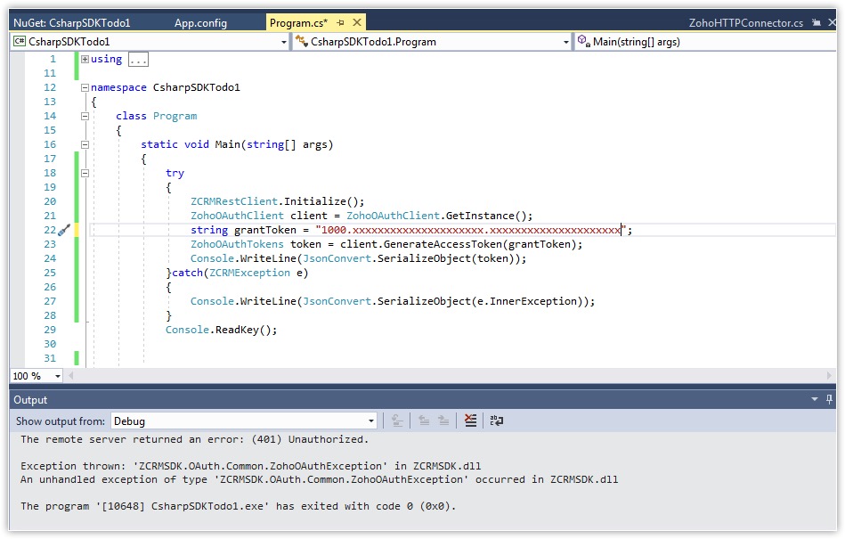Click the 'An unhandled exception' output line

coord(319,479)
